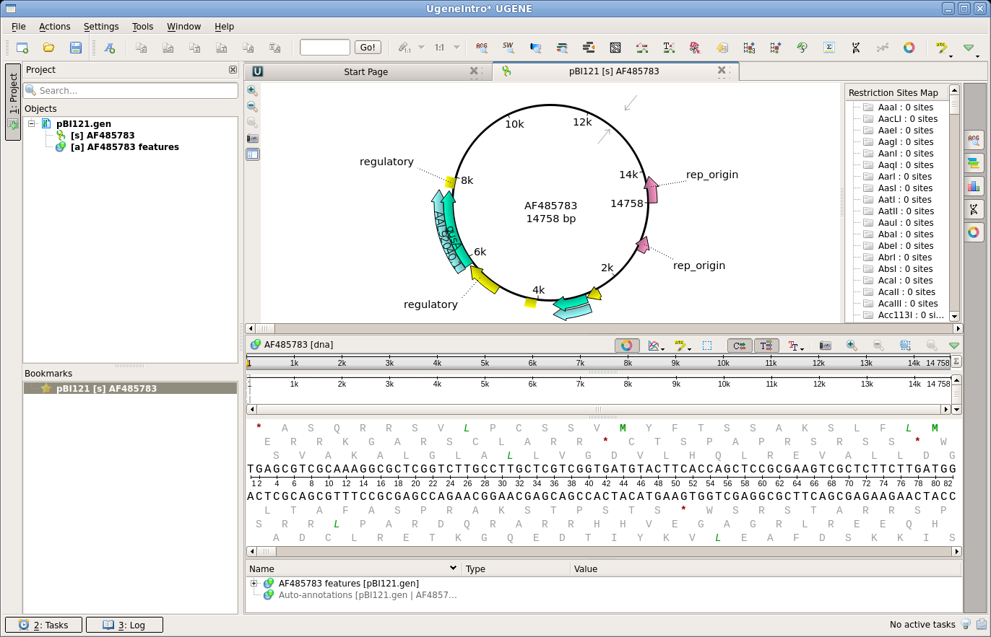
Task: Click the Type column header
Action: 516,568
